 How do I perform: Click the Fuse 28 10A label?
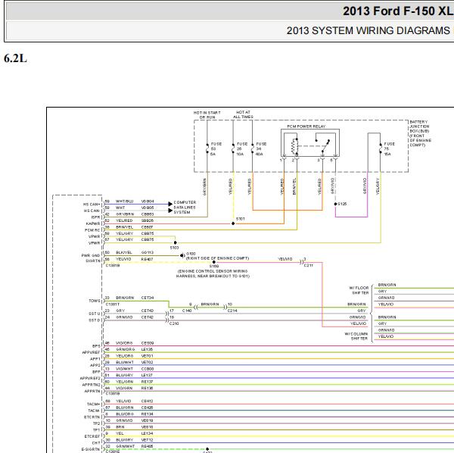click(242, 149)
